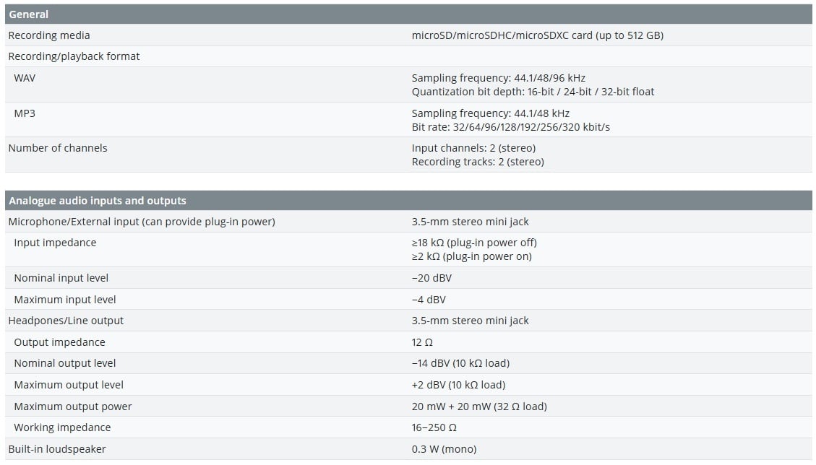Select the Recording media row label
Viewport: 816px width, 465px height.
pos(49,35)
